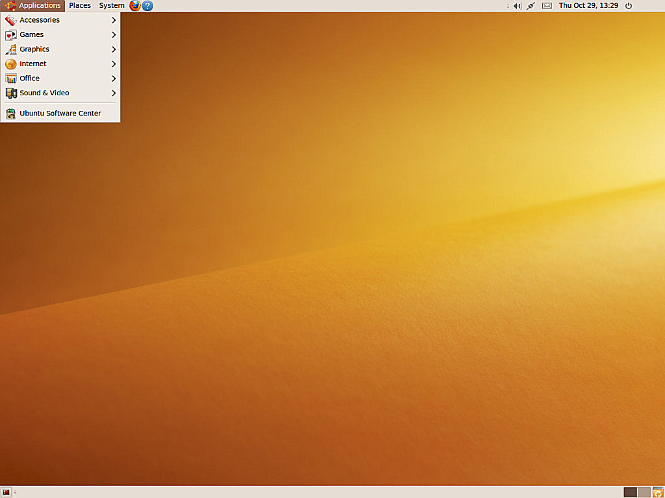Click the network connection icon
This screenshot has height=498, width=665.
coord(531,6)
